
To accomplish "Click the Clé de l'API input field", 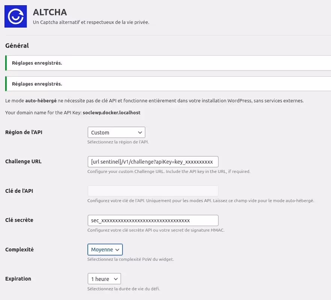I will 153,191.
